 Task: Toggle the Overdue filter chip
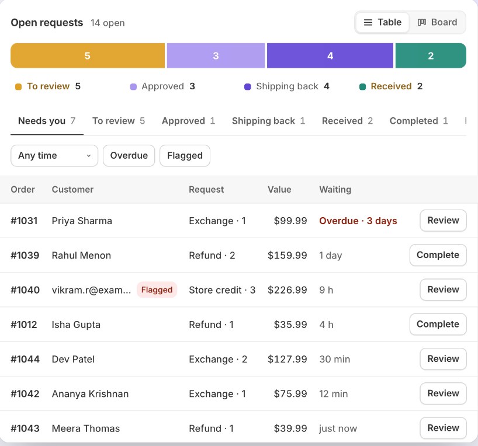click(129, 156)
